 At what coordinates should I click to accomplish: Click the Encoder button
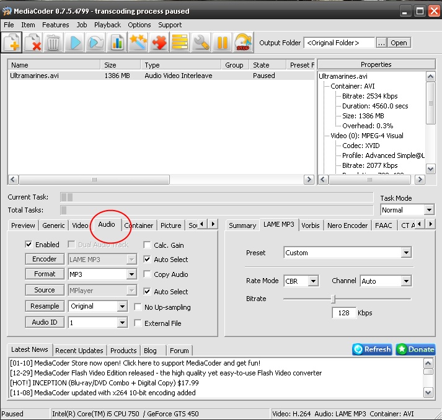(x=45, y=259)
